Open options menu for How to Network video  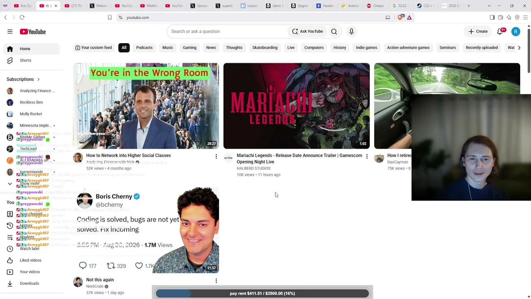pyautogui.click(x=216, y=157)
